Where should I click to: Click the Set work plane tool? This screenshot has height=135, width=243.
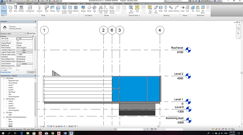[x=193, y=9]
